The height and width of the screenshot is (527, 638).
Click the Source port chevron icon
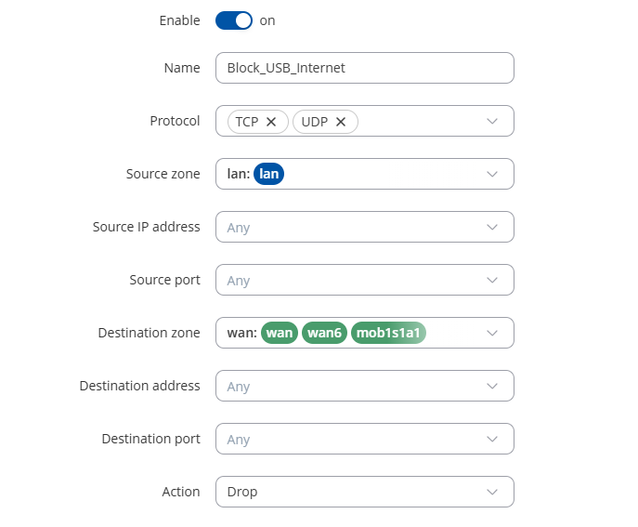click(492, 281)
